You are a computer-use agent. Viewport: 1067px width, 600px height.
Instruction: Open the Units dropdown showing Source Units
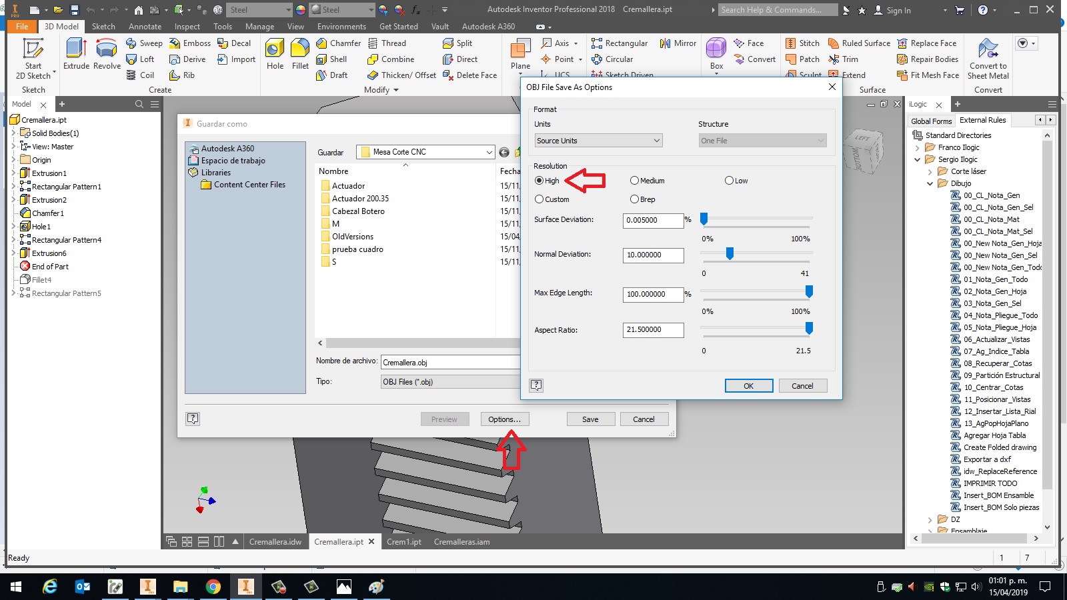[x=598, y=141]
